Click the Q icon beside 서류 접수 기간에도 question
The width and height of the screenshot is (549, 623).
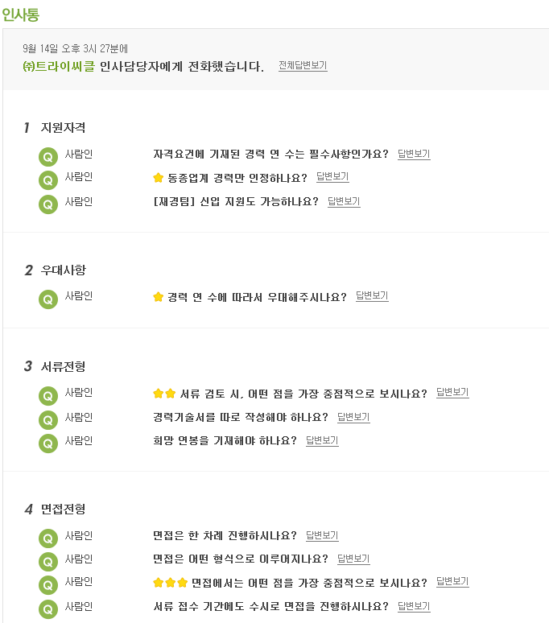coord(48,609)
